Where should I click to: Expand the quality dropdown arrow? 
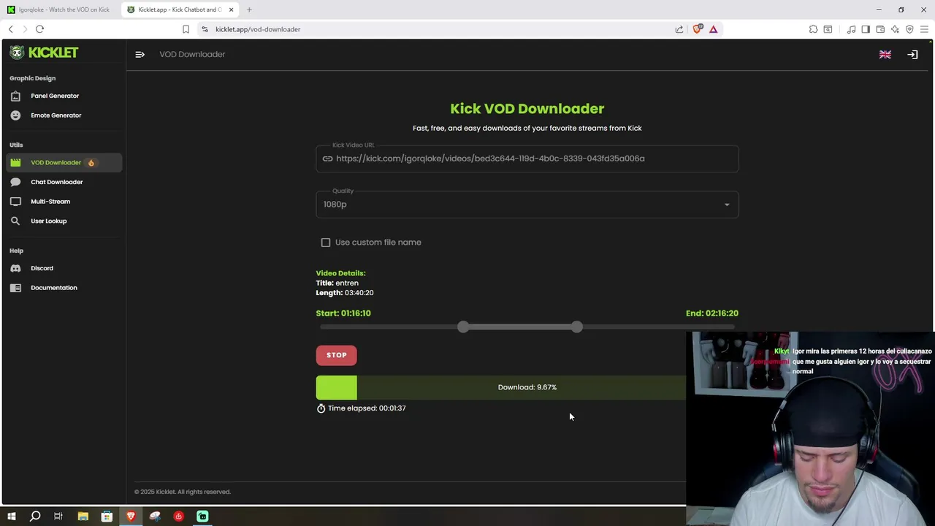click(x=727, y=205)
